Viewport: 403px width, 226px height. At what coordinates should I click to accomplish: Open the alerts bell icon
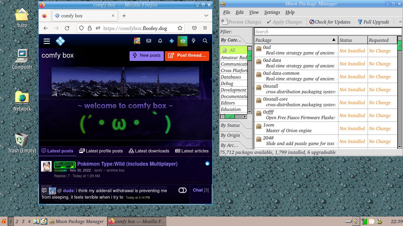[160, 41]
